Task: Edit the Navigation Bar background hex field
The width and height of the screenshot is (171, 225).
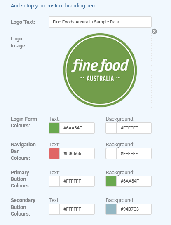Action: pyautogui.click(x=134, y=153)
